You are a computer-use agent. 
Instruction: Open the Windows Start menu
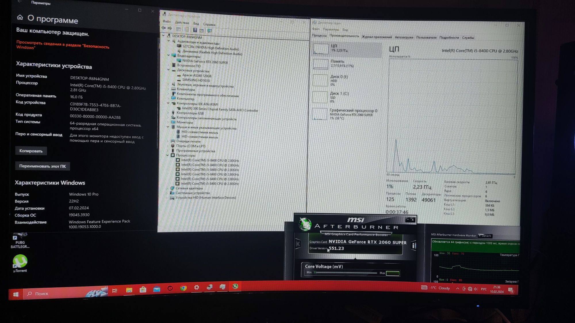click(16, 294)
